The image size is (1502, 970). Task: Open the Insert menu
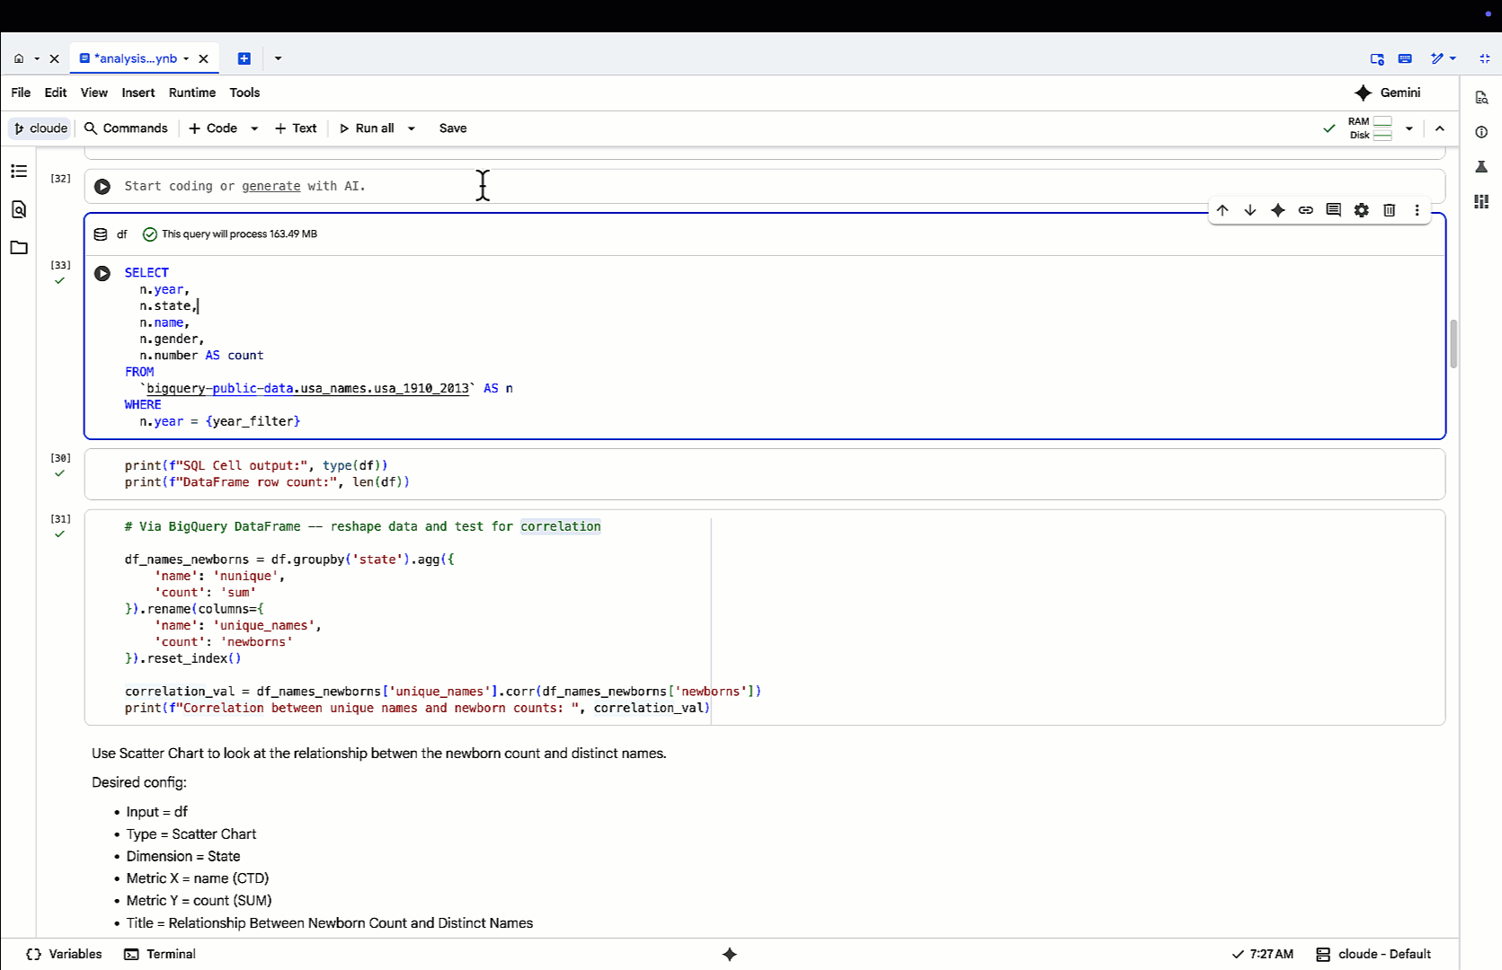pyautogui.click(x=138, y=93)
